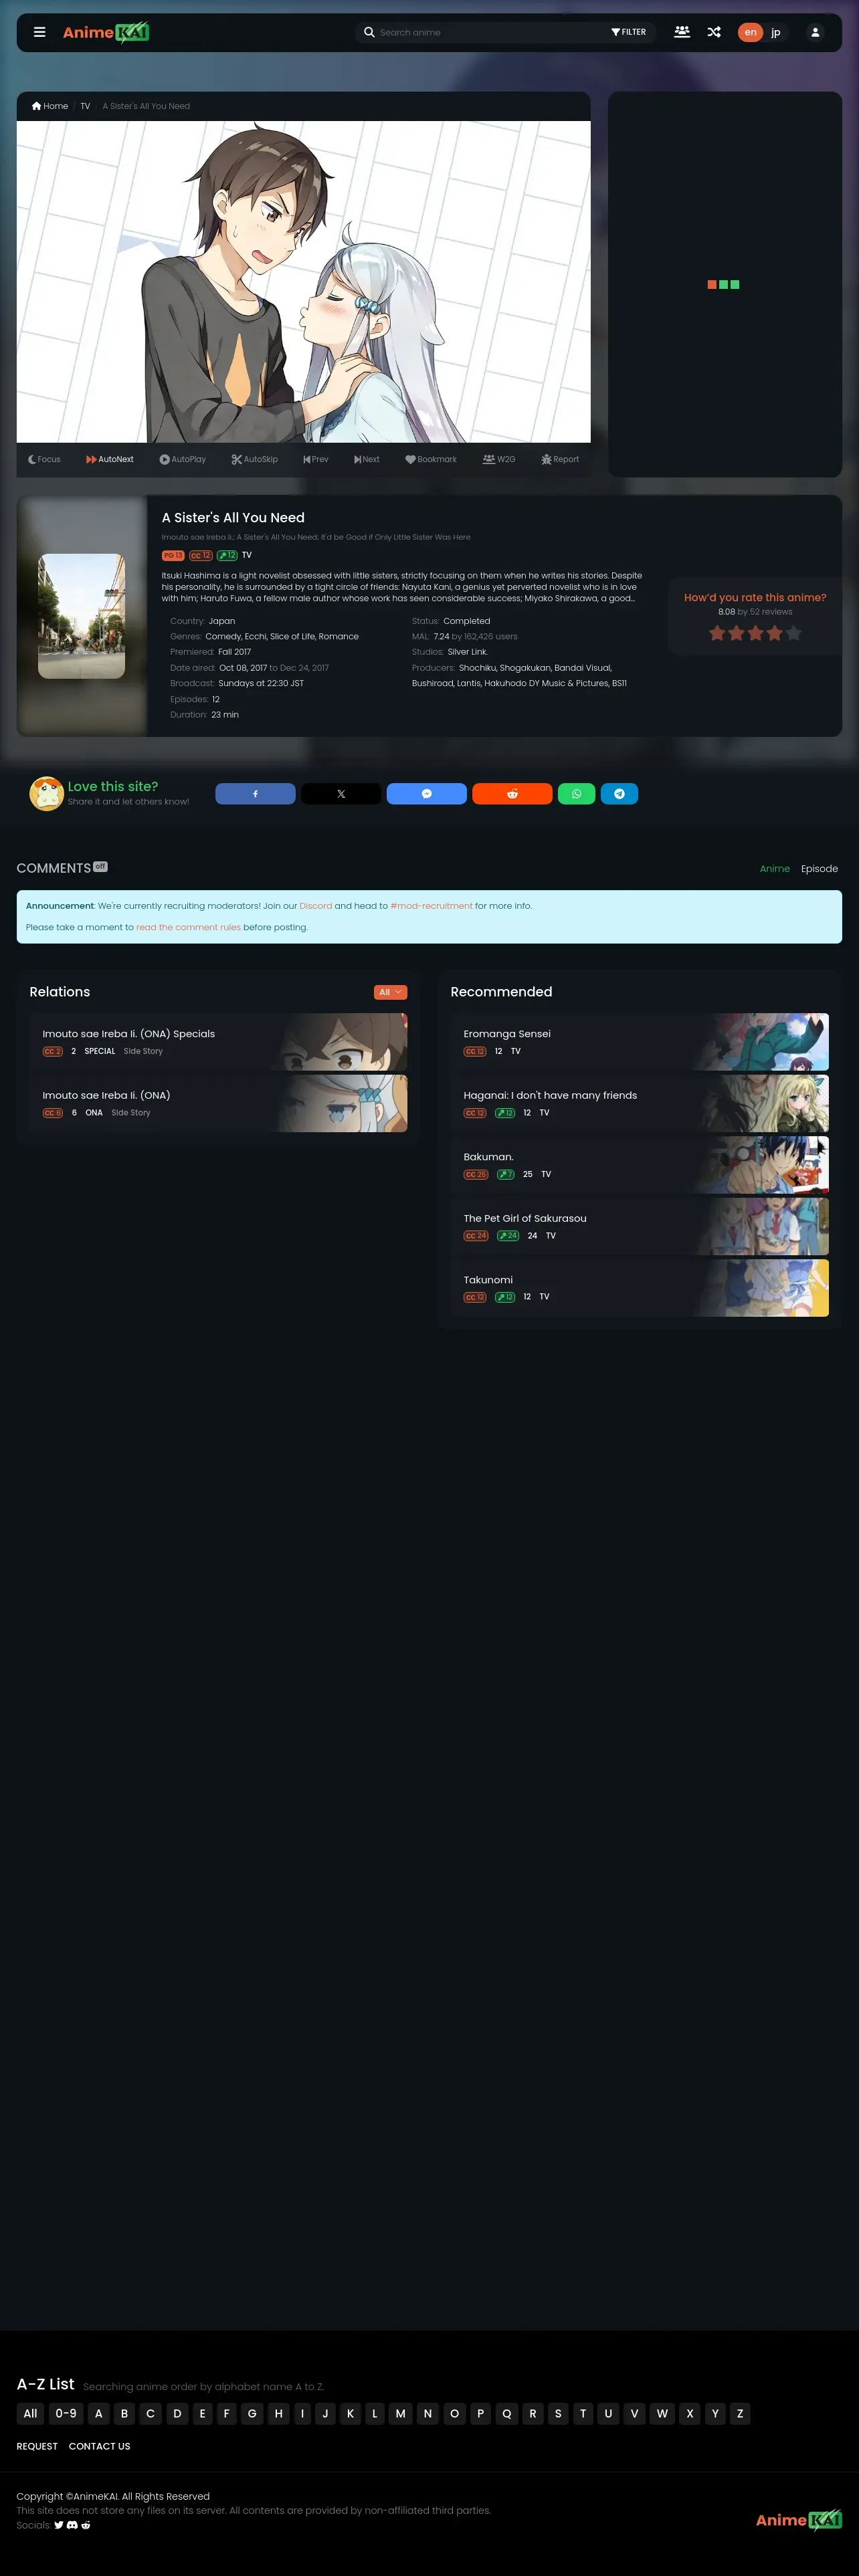
Task: Open the hamburger menu icon
Action: pos(40,32)
